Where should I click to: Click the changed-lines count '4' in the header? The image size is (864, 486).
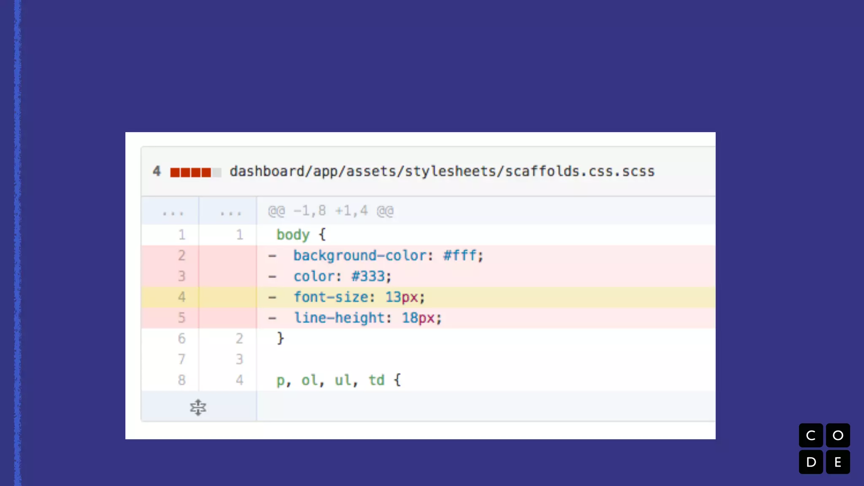157,171
